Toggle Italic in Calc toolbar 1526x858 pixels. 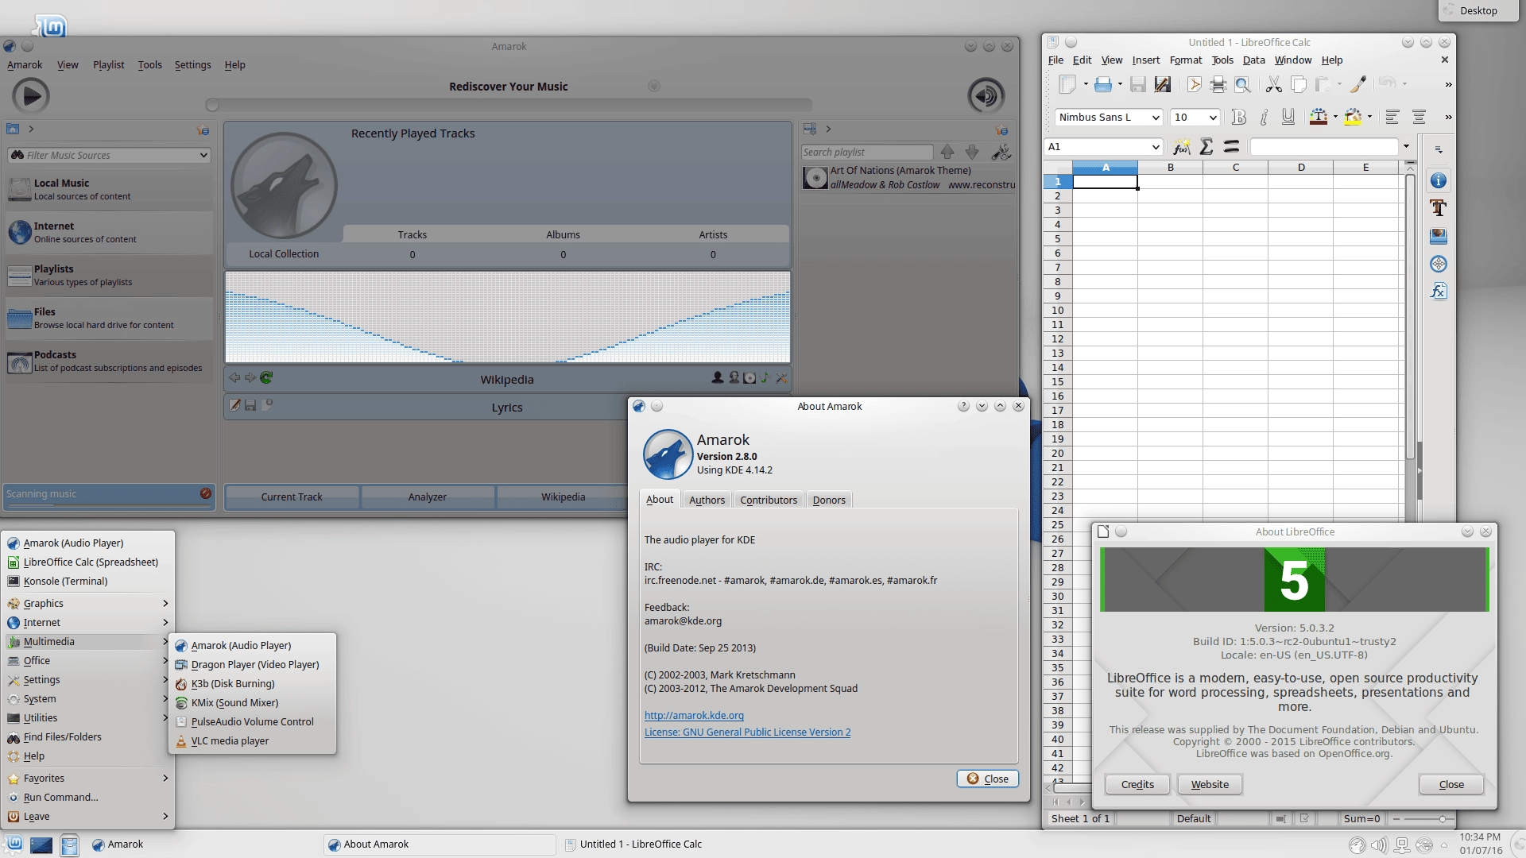tap(1263, 118)
